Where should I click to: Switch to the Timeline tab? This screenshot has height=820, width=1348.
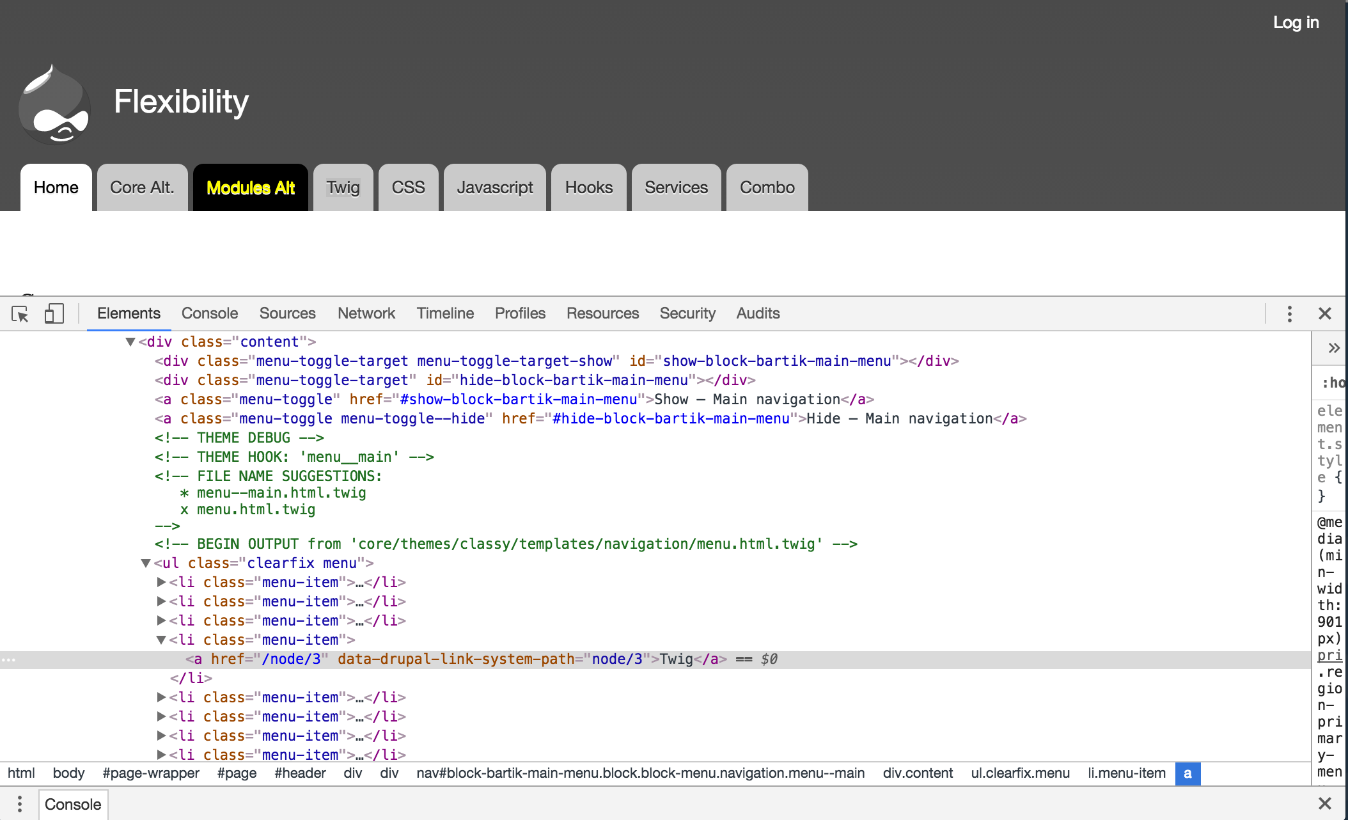point(445,313)
